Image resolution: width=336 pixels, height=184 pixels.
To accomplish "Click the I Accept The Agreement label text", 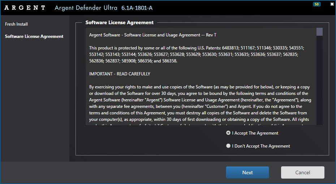I will 255,133.
